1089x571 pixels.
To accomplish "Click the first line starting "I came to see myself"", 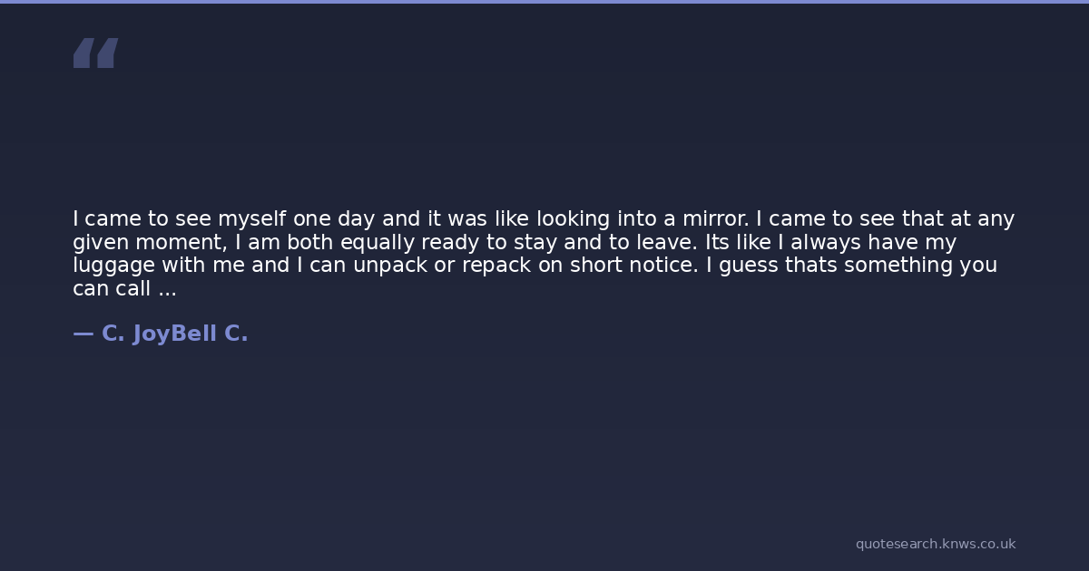I will point(543,219).
